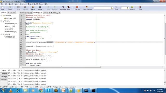
Task: Quit Geany using toolbar
Action: [x=140, y=8]
